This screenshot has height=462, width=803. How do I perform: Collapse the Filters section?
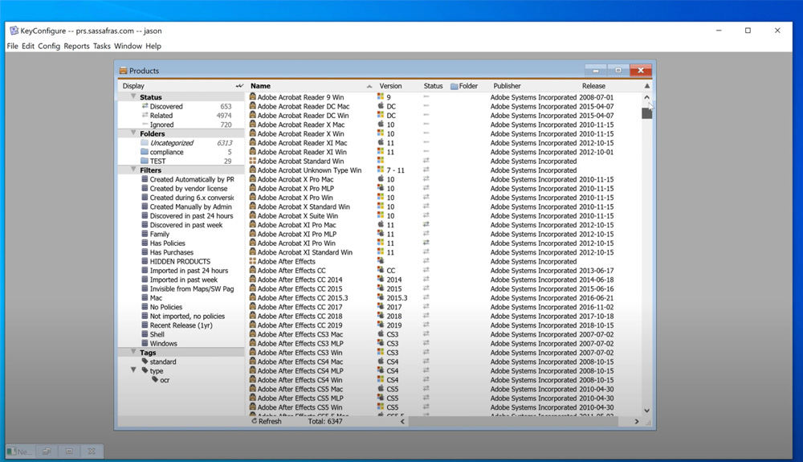pyautogui.click(x=133, y=170)
